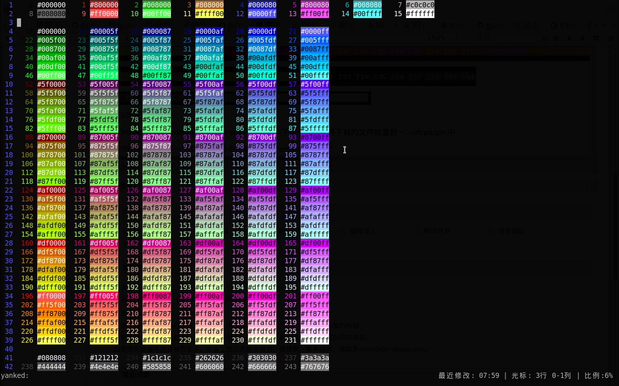Click the #afff5f color swatch
This screenshot has height=386, width=619.
click(104, 234)
